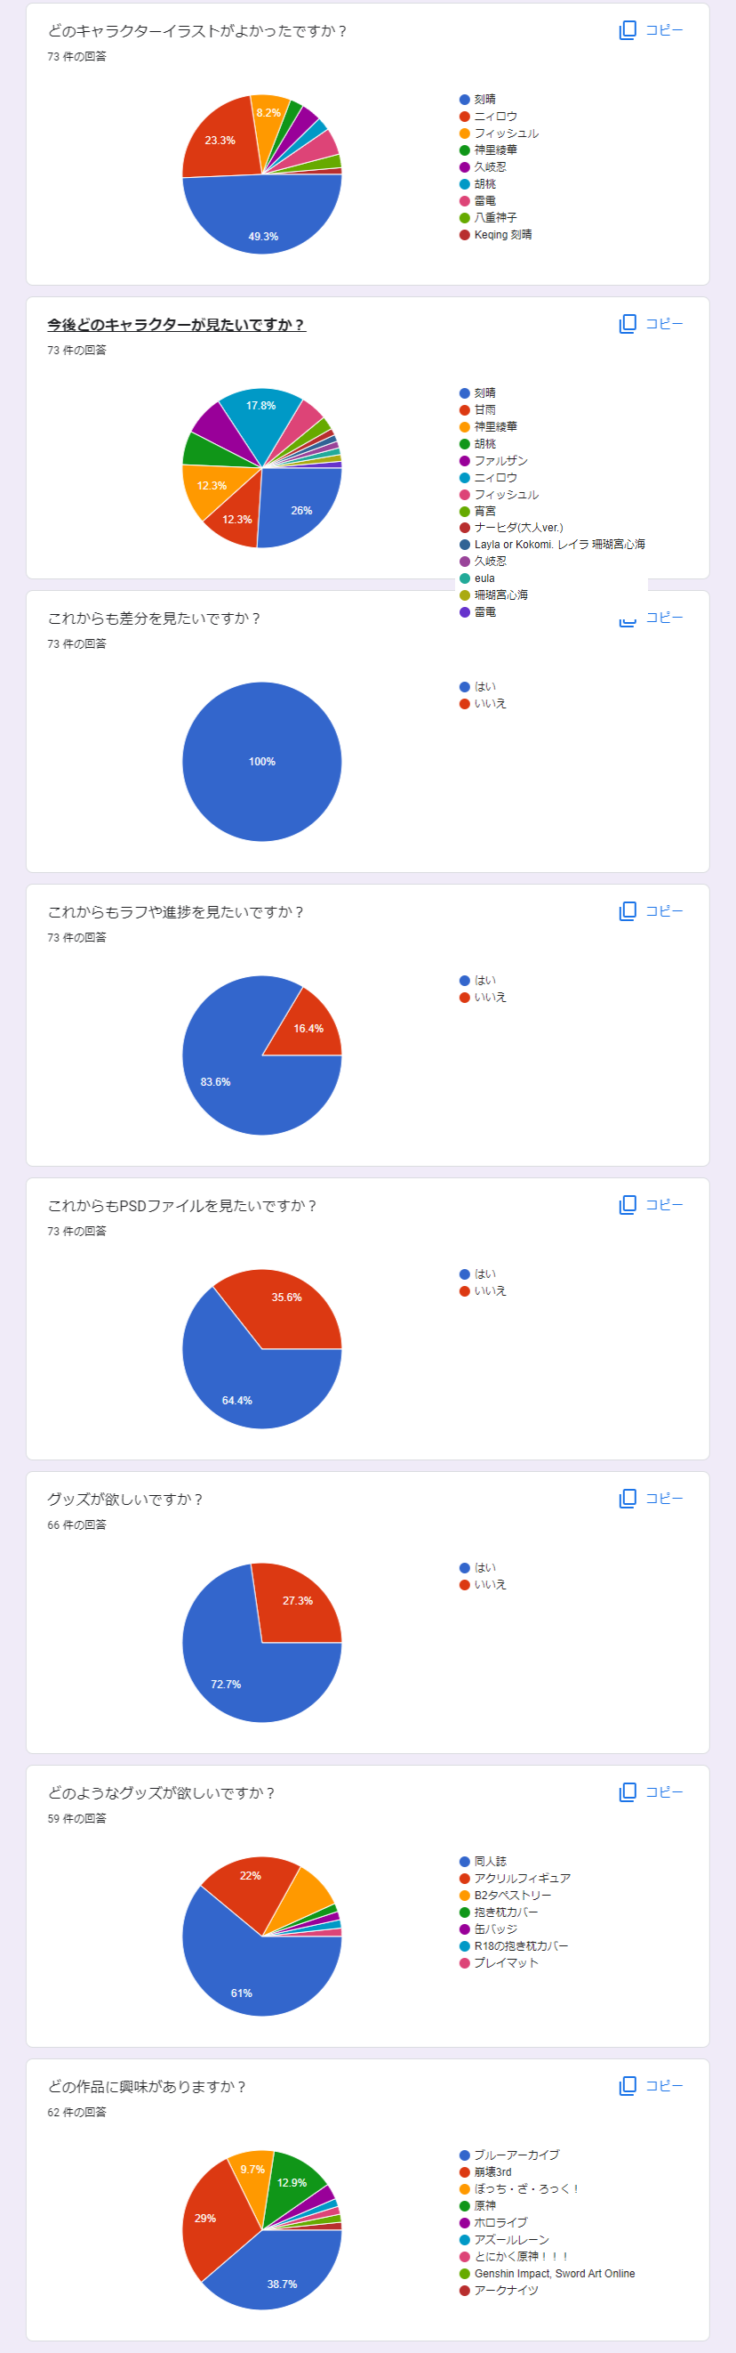Click the copy icon for the どのようなグッズが欲しいですか chart
The image size is (736, 2353).
[628, 1792]
